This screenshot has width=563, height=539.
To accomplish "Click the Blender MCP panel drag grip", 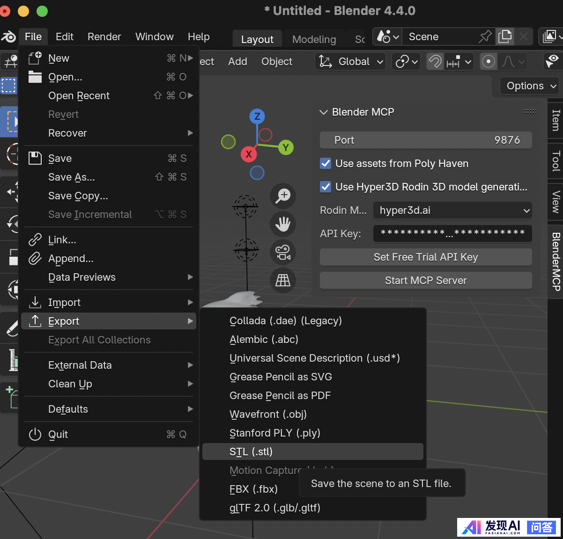I will point(529,111).
